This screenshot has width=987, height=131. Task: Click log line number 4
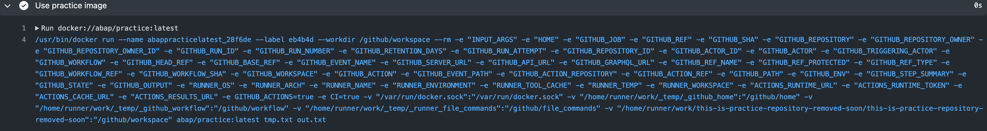(x=24, y=40)
